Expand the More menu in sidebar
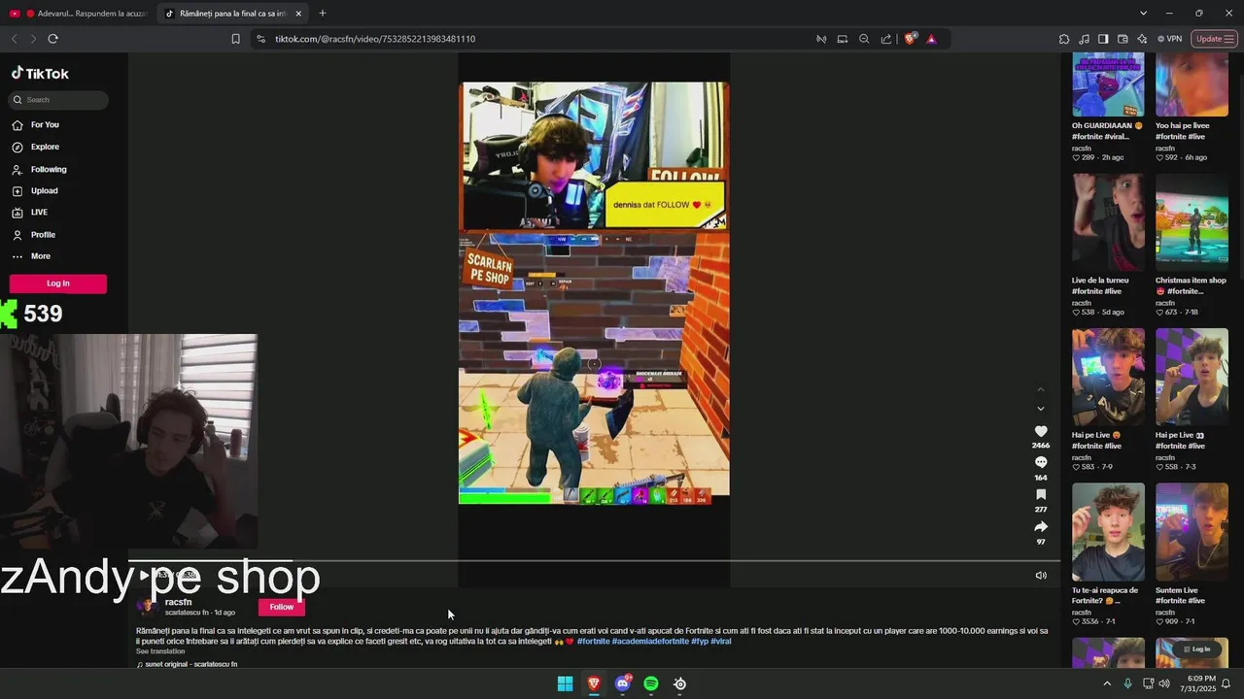This screenshot has height=699, width=1244. pyautogui.click(x=31, y=256)
